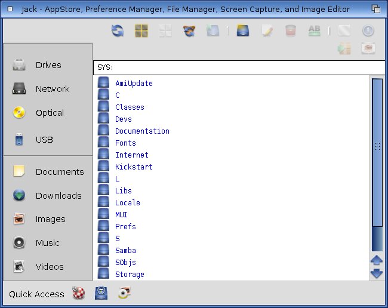Click the greyed drawer with green arrow icon
Viewport: 388px width, 308px height.
coord(213,31)
